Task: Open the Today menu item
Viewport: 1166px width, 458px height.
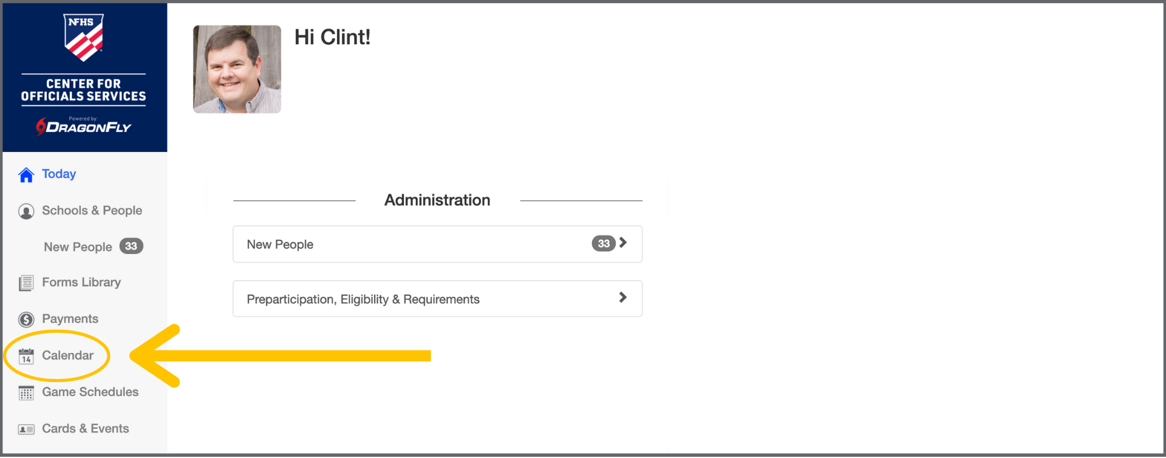Action: click(59, 174)
